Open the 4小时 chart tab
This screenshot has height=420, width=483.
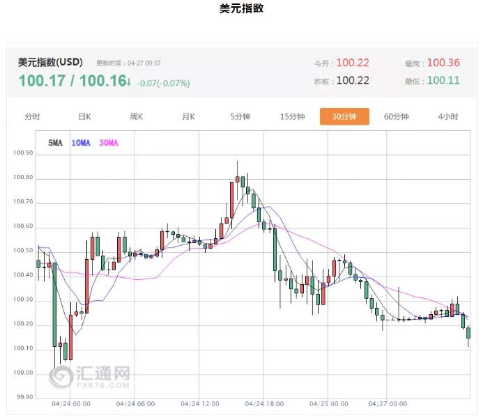[448, 117]
